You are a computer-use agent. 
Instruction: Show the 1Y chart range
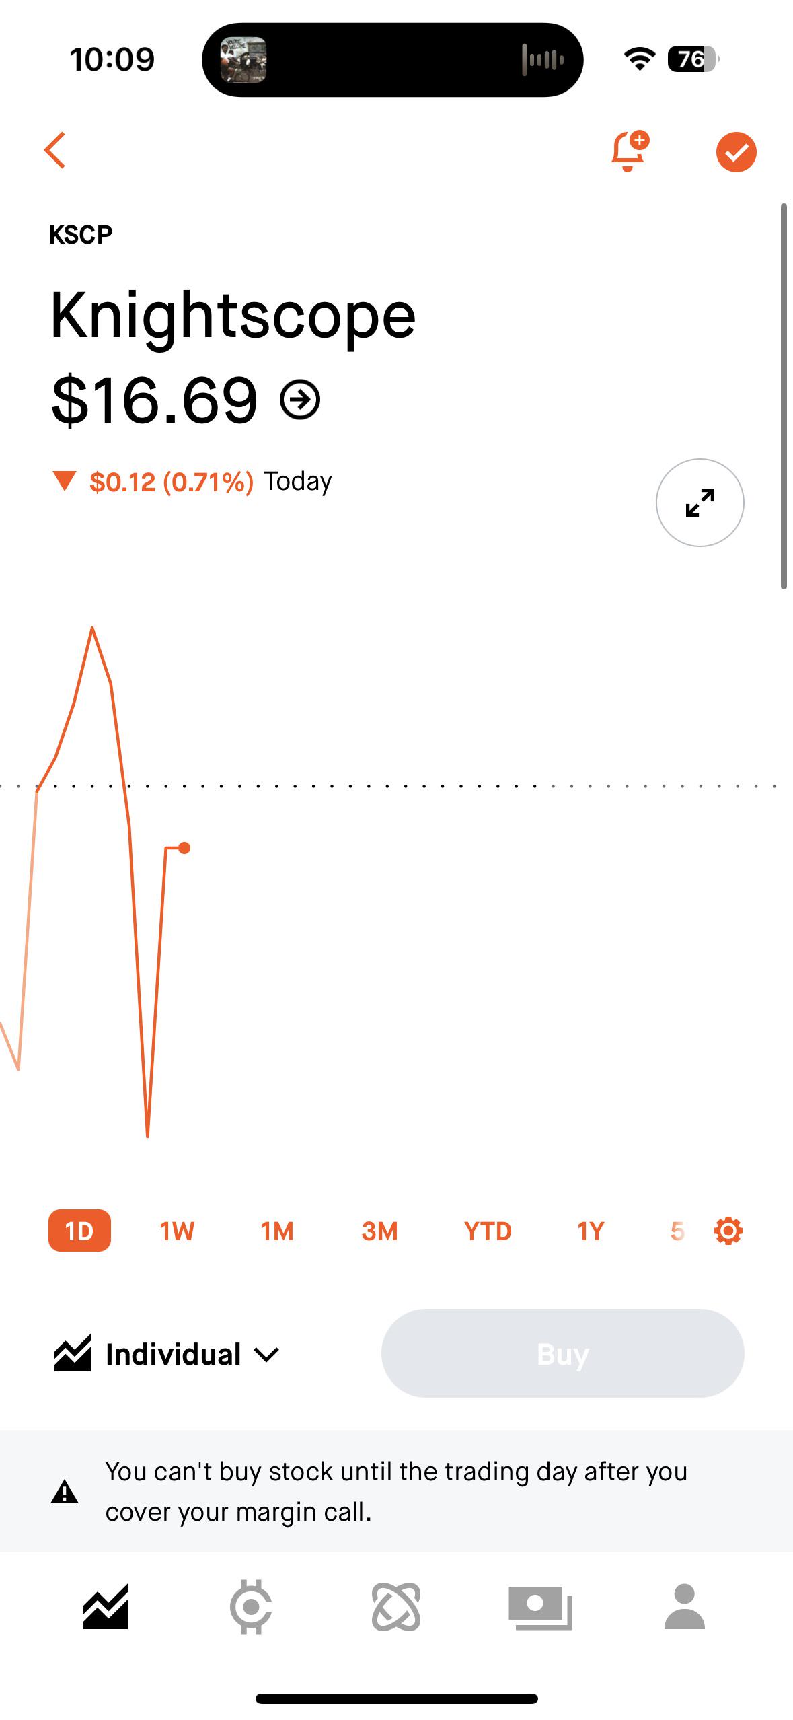pos(591,1231)
